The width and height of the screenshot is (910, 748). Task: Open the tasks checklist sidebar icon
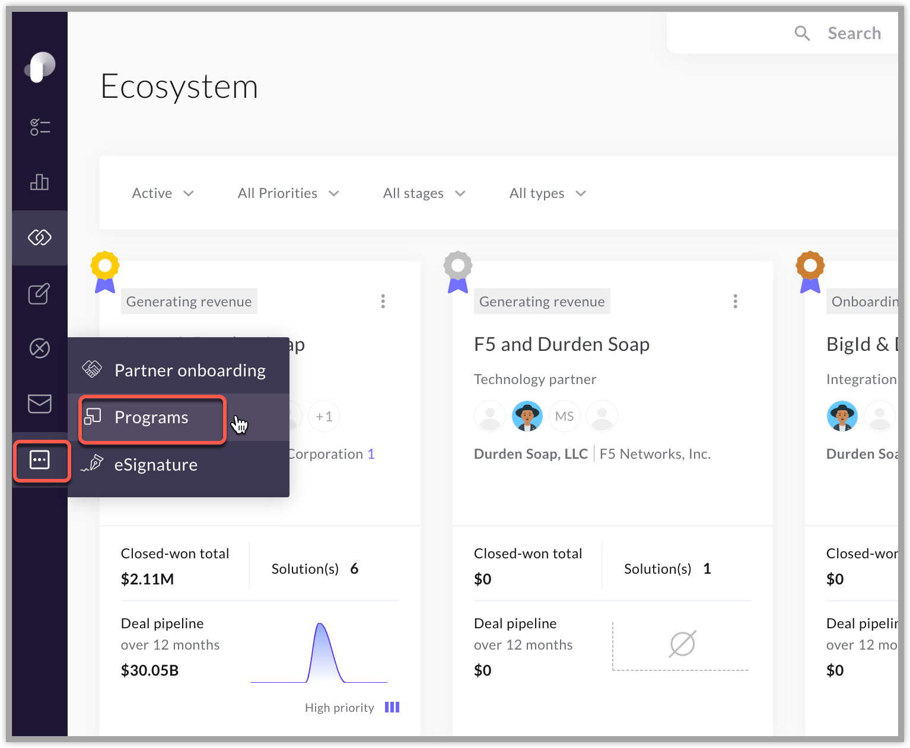(40, 127)
